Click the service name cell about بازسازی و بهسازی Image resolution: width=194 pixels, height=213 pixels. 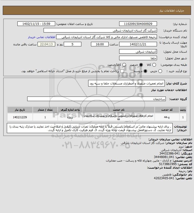pyautogui.click(x=118, y=117)
